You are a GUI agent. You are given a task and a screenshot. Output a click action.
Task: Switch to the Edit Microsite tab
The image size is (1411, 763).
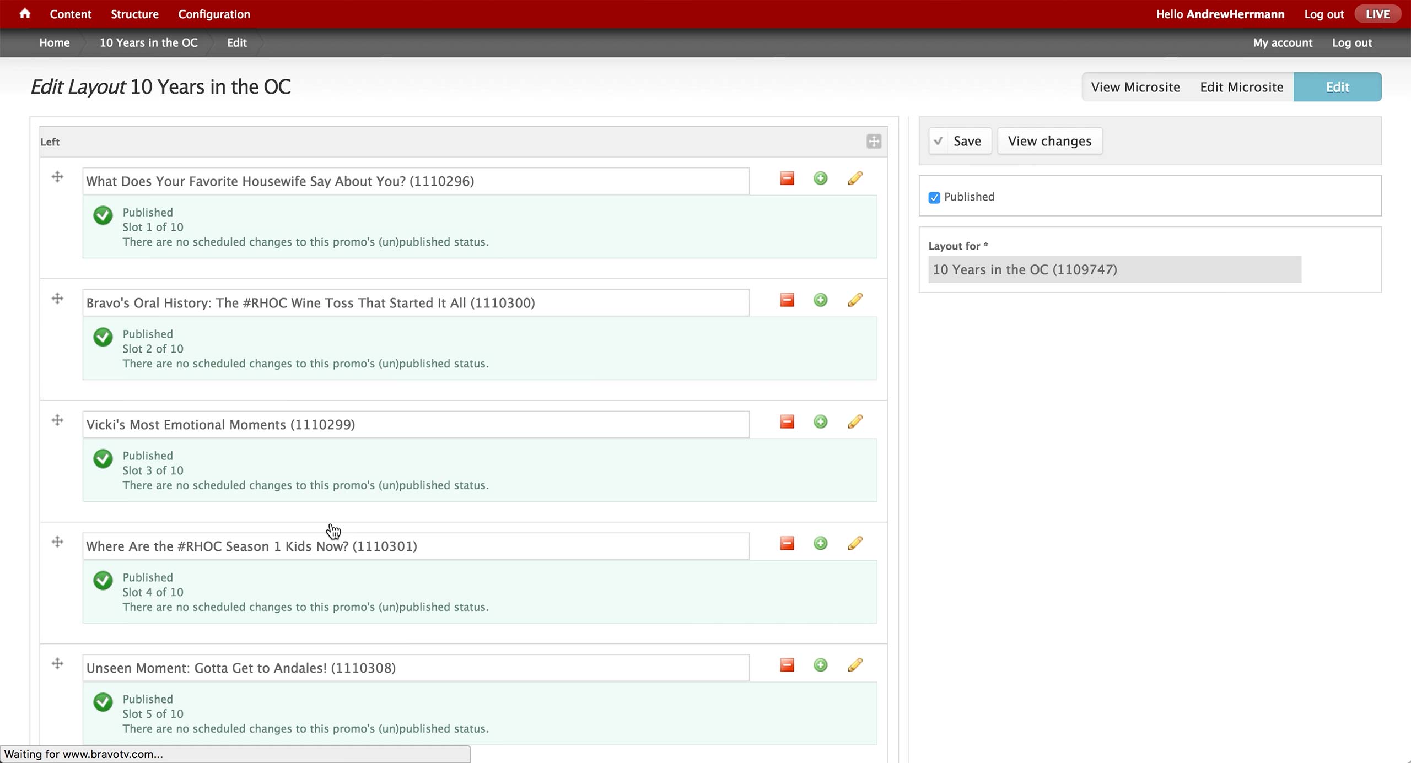(x=1241, y=87)
